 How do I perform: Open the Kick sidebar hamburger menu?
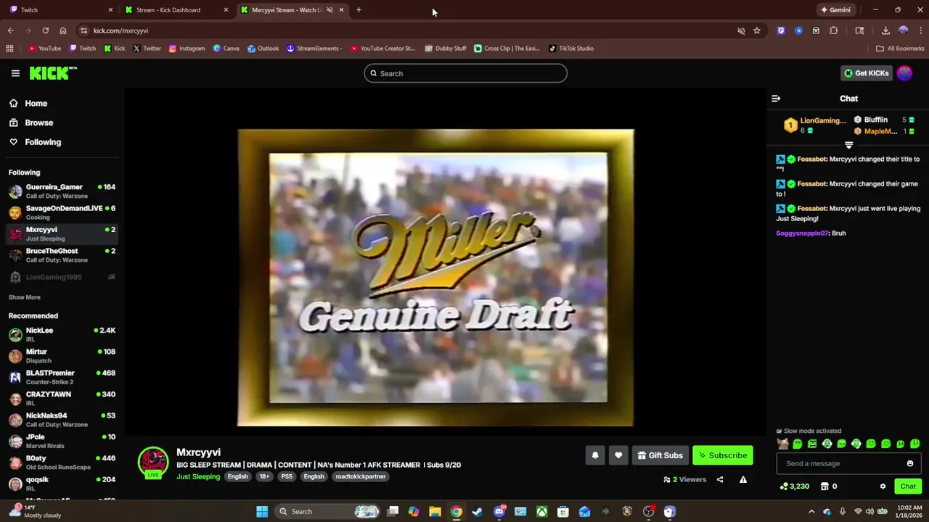coord(15,73)
